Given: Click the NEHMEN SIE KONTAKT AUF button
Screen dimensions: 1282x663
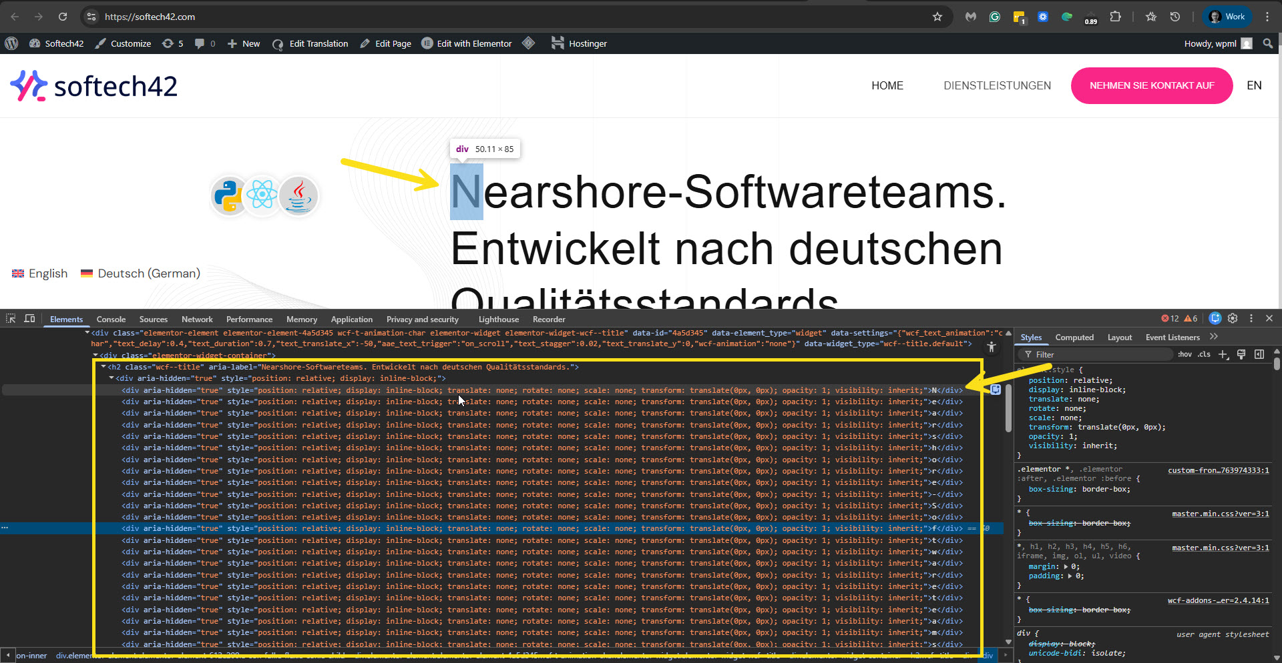Looking at the screenshot, I should click(1151, 85).
